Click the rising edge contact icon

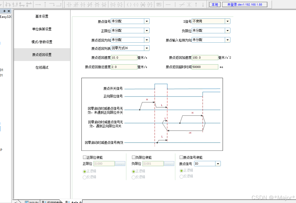pos(97,5)
